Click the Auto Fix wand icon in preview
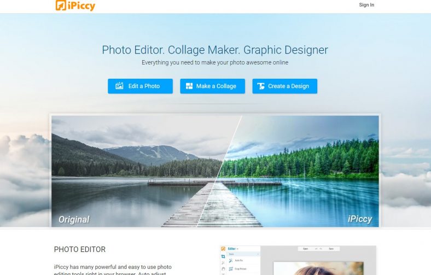This screenshot has width=431, height=275. point(231,260)
